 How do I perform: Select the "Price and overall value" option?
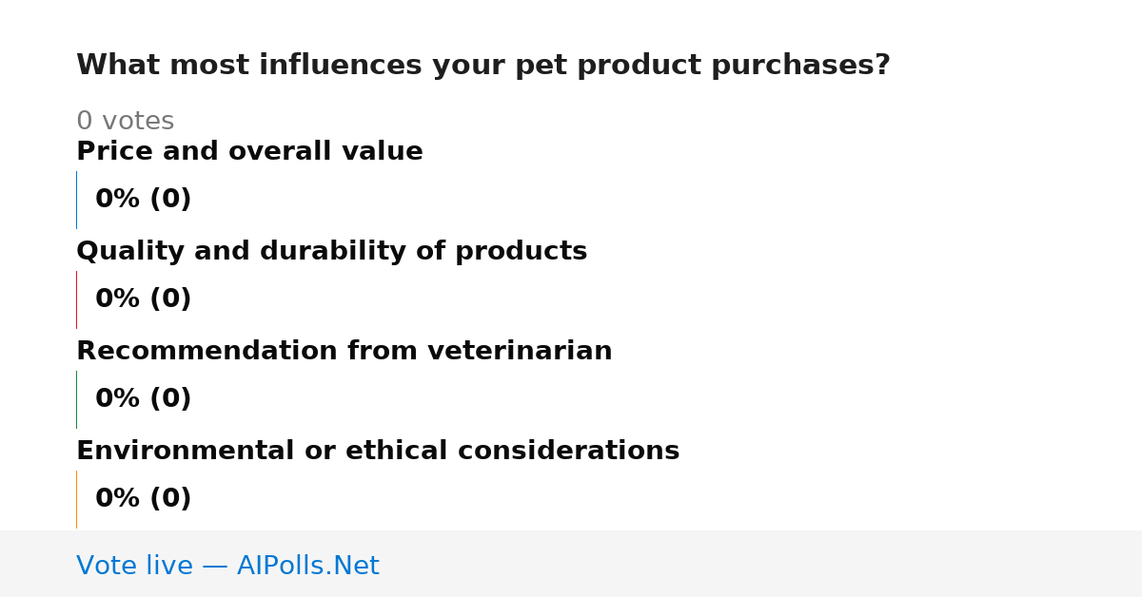click(249, 152)
